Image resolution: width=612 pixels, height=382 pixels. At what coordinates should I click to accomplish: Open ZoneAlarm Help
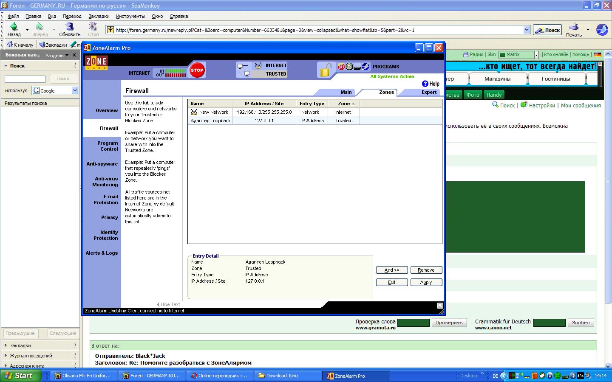click(431, 84)
